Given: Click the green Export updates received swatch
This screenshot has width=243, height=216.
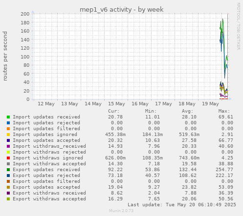Looking at the screenshot, I should pos(8,170).
